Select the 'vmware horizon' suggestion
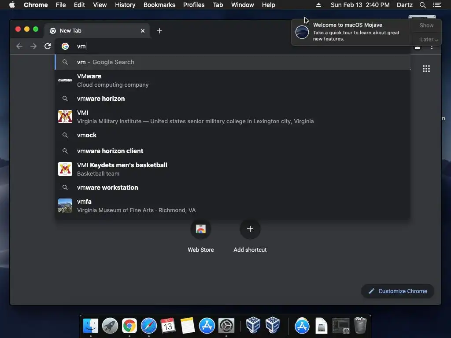 233,99
